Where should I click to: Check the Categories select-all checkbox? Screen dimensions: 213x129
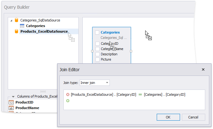(97, 32)
